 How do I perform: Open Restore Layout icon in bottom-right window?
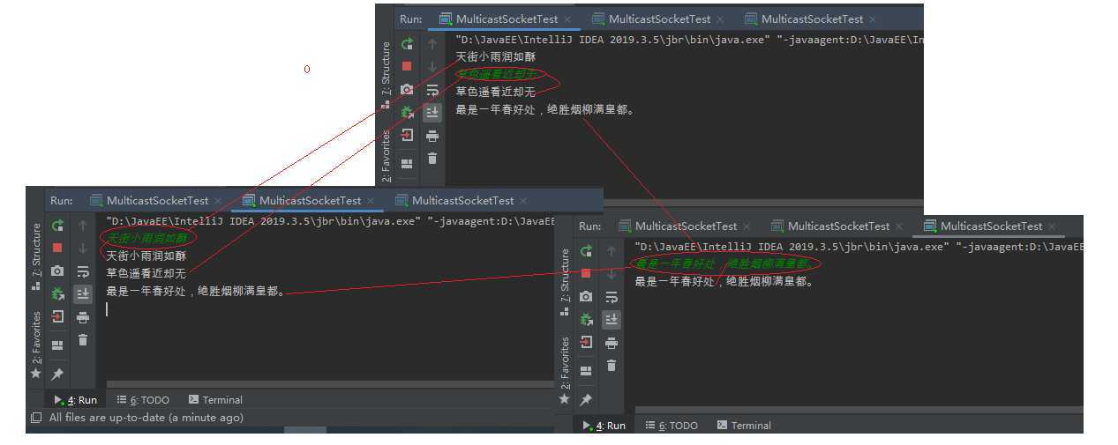click(x=586, y=370)
